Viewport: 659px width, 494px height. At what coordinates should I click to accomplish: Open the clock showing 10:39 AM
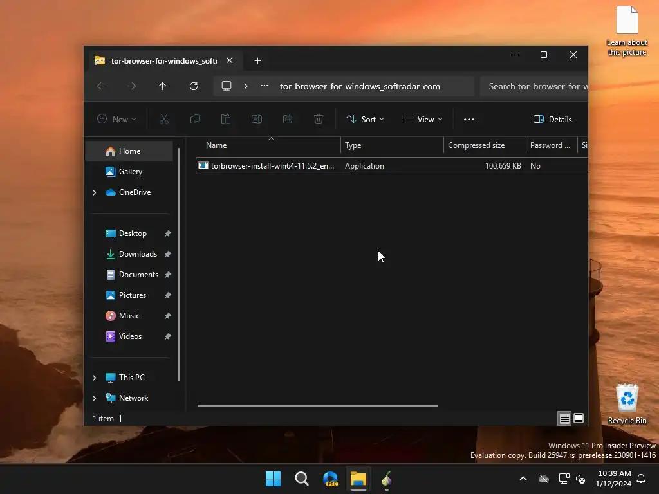pos(613,479)
